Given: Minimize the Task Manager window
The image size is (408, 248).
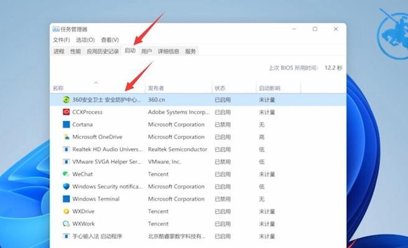Looking at the screenshot, I should click(x=294, y=29).
